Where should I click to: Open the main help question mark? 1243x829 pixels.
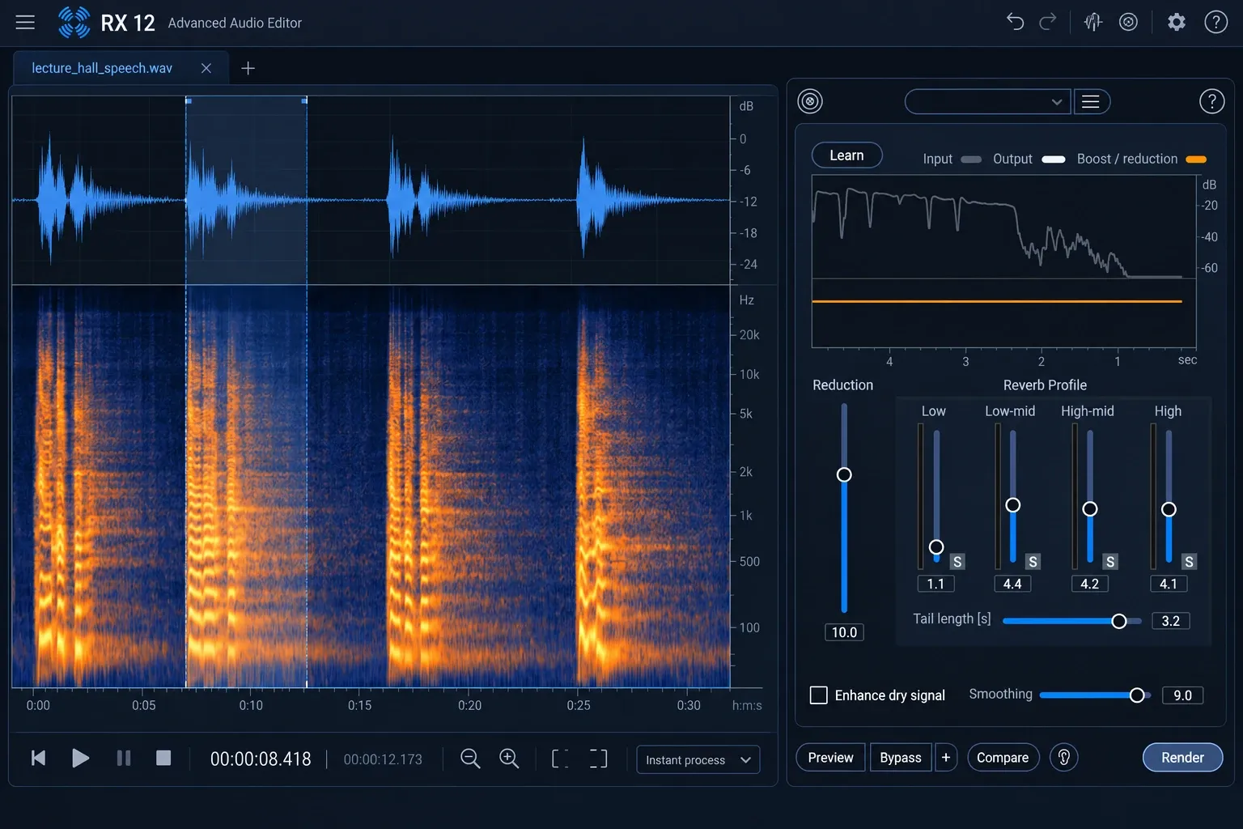click(x=1215, y=22)
